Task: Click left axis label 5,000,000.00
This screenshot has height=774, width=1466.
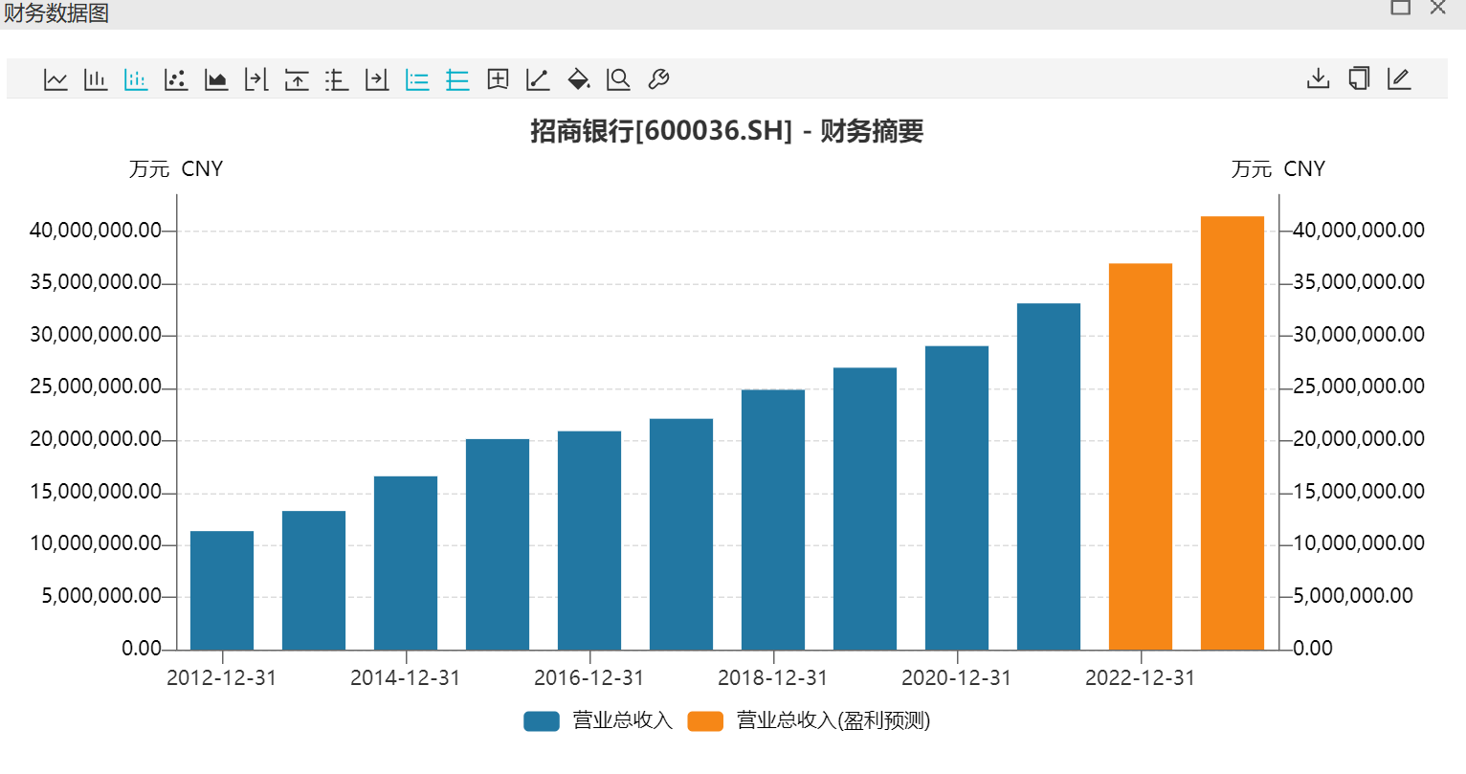Action: (101, 596)
